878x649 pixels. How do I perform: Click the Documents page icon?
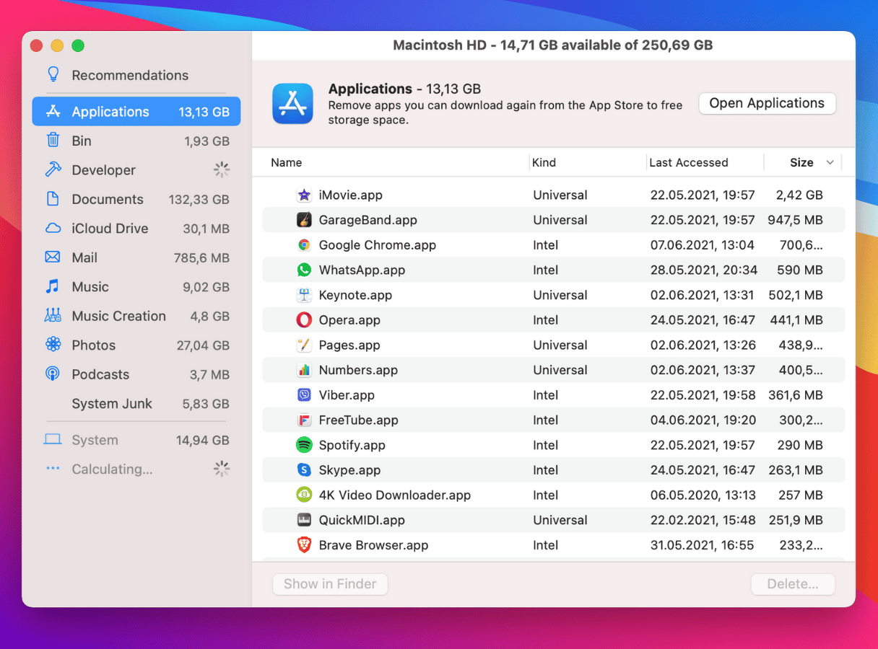pyautogui.click(x=53, y=199)
